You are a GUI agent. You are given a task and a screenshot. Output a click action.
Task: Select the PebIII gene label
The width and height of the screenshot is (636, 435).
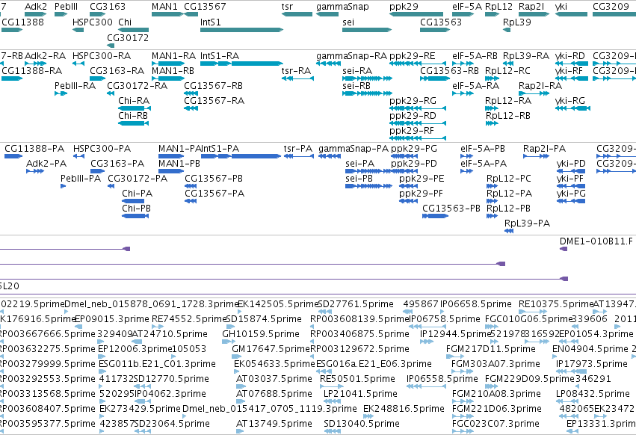coord(66,7)
